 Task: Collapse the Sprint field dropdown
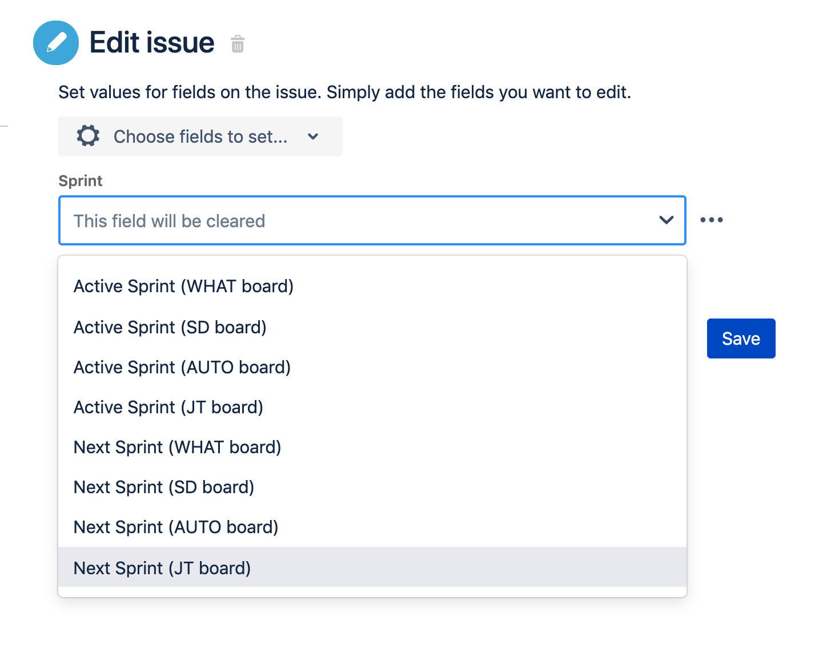pos(666,220)
